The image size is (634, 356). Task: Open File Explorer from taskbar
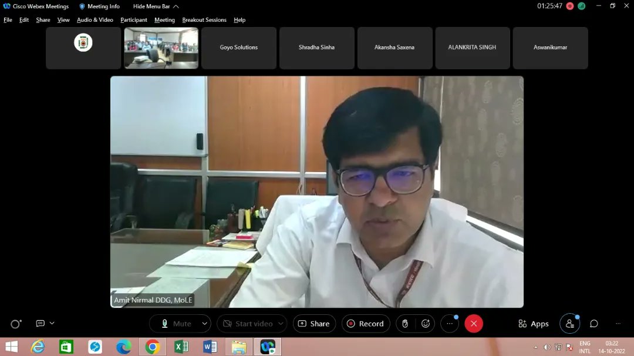(238, 347)
